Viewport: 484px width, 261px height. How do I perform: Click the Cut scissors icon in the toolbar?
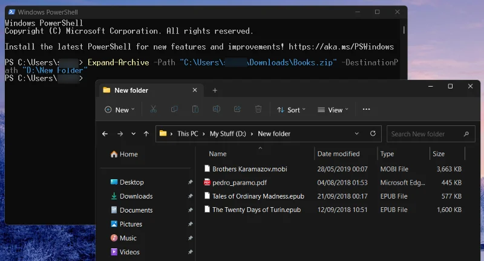tap(154, 110)
